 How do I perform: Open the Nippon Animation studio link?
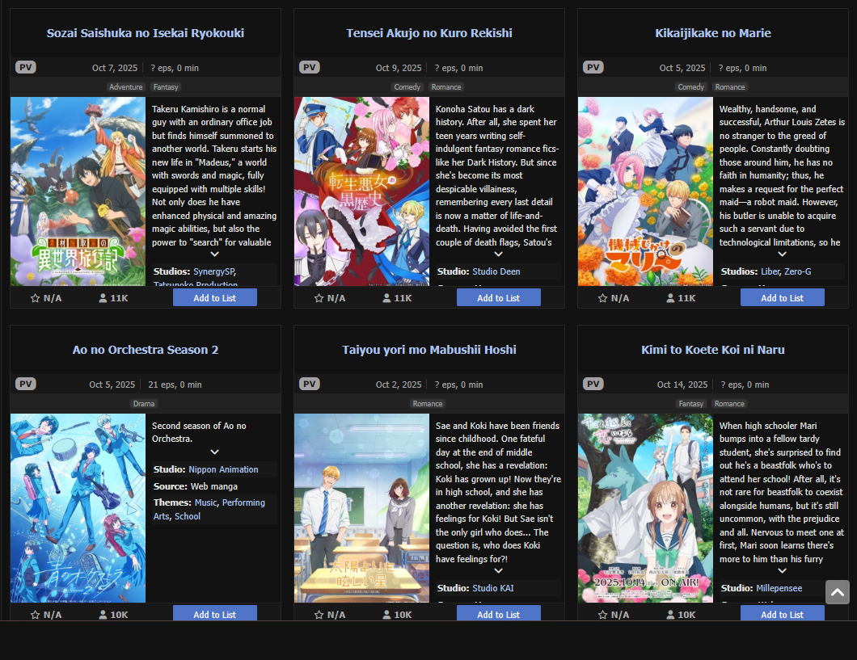[223, 469]
